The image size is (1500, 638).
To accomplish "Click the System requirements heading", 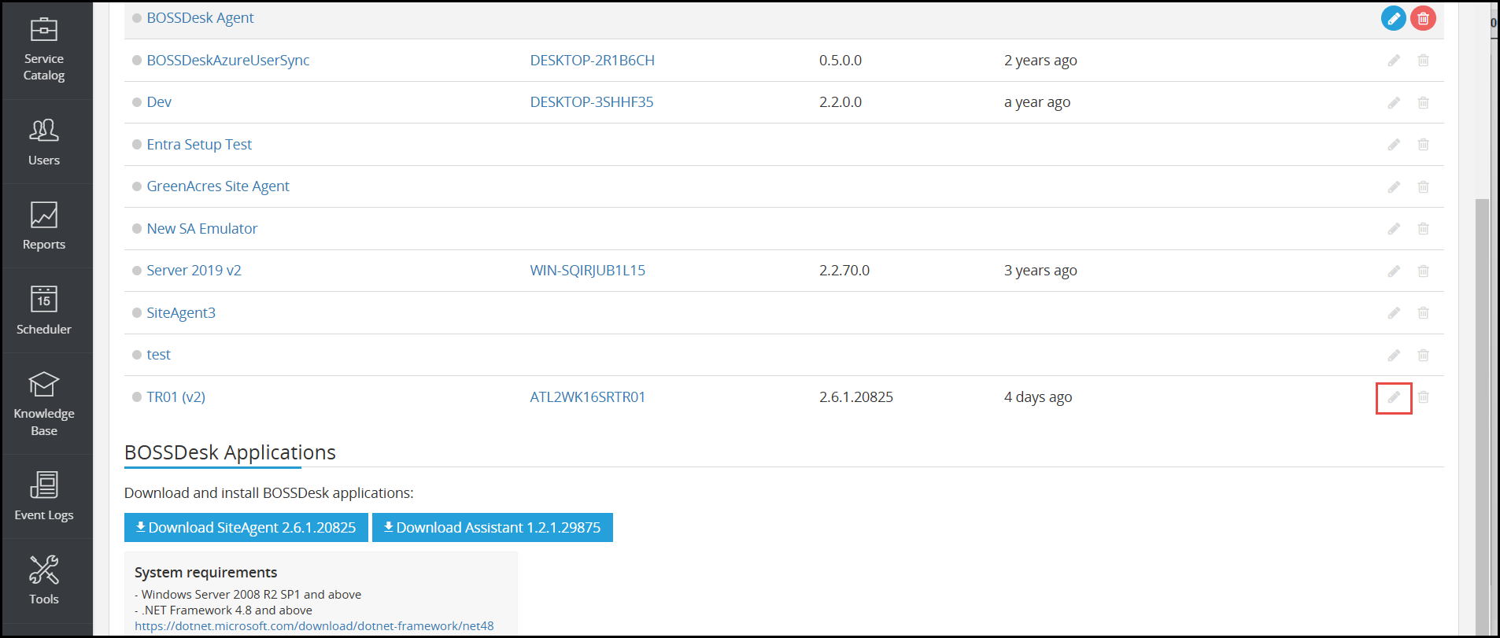I will pyautogui.click(x=205, y=573).
